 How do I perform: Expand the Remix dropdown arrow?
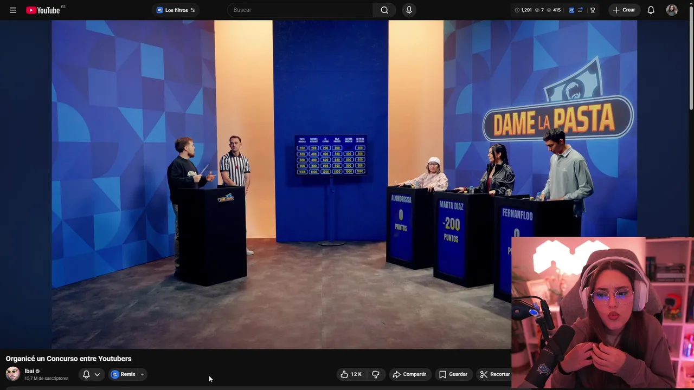point(142,374)
